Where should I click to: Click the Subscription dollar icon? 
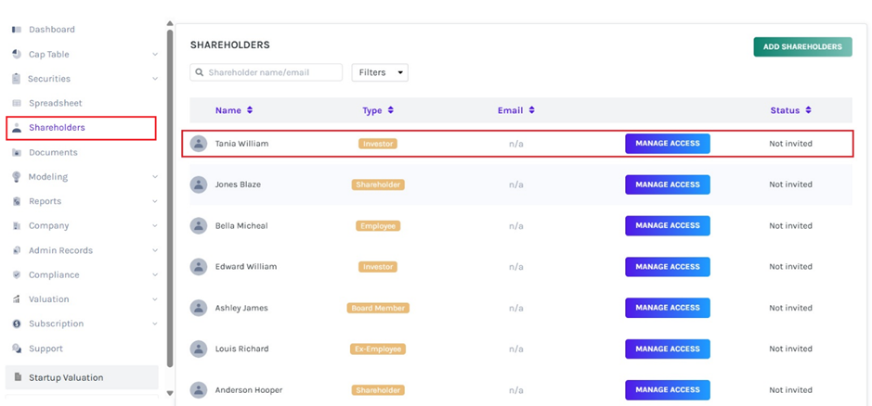tap(17, 324)
